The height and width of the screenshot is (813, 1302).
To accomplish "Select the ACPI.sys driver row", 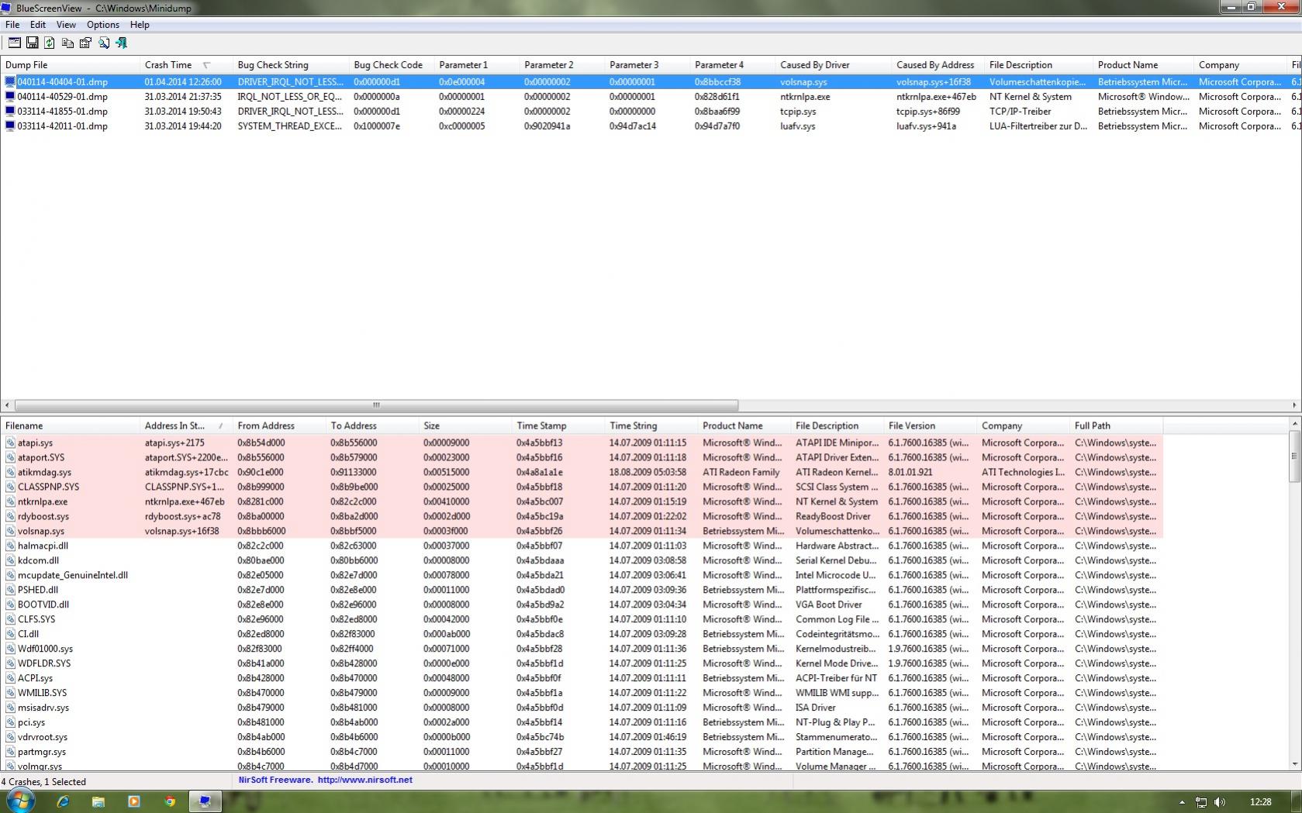I will click(582, 679).
